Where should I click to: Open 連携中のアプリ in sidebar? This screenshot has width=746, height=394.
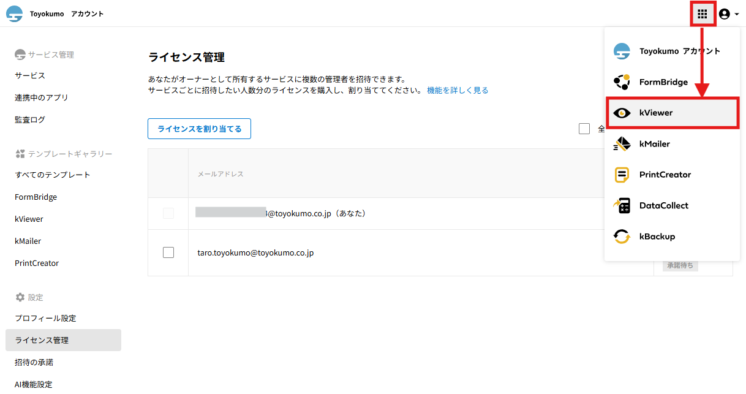click(x=42, y=97)
